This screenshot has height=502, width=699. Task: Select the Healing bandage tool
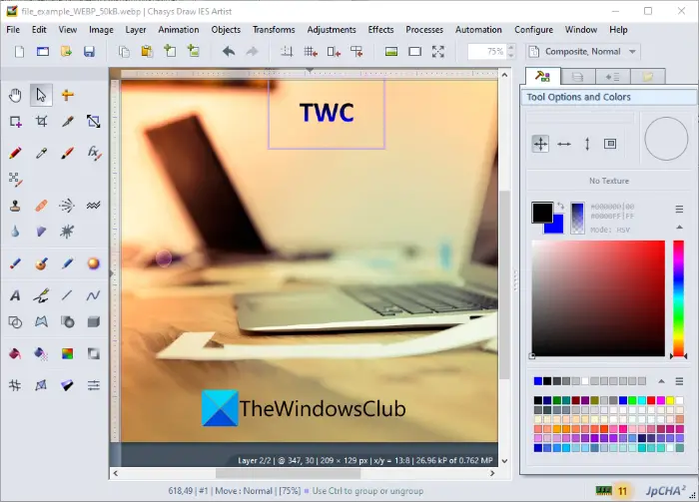pyautogui.click(x=42, y=206)
